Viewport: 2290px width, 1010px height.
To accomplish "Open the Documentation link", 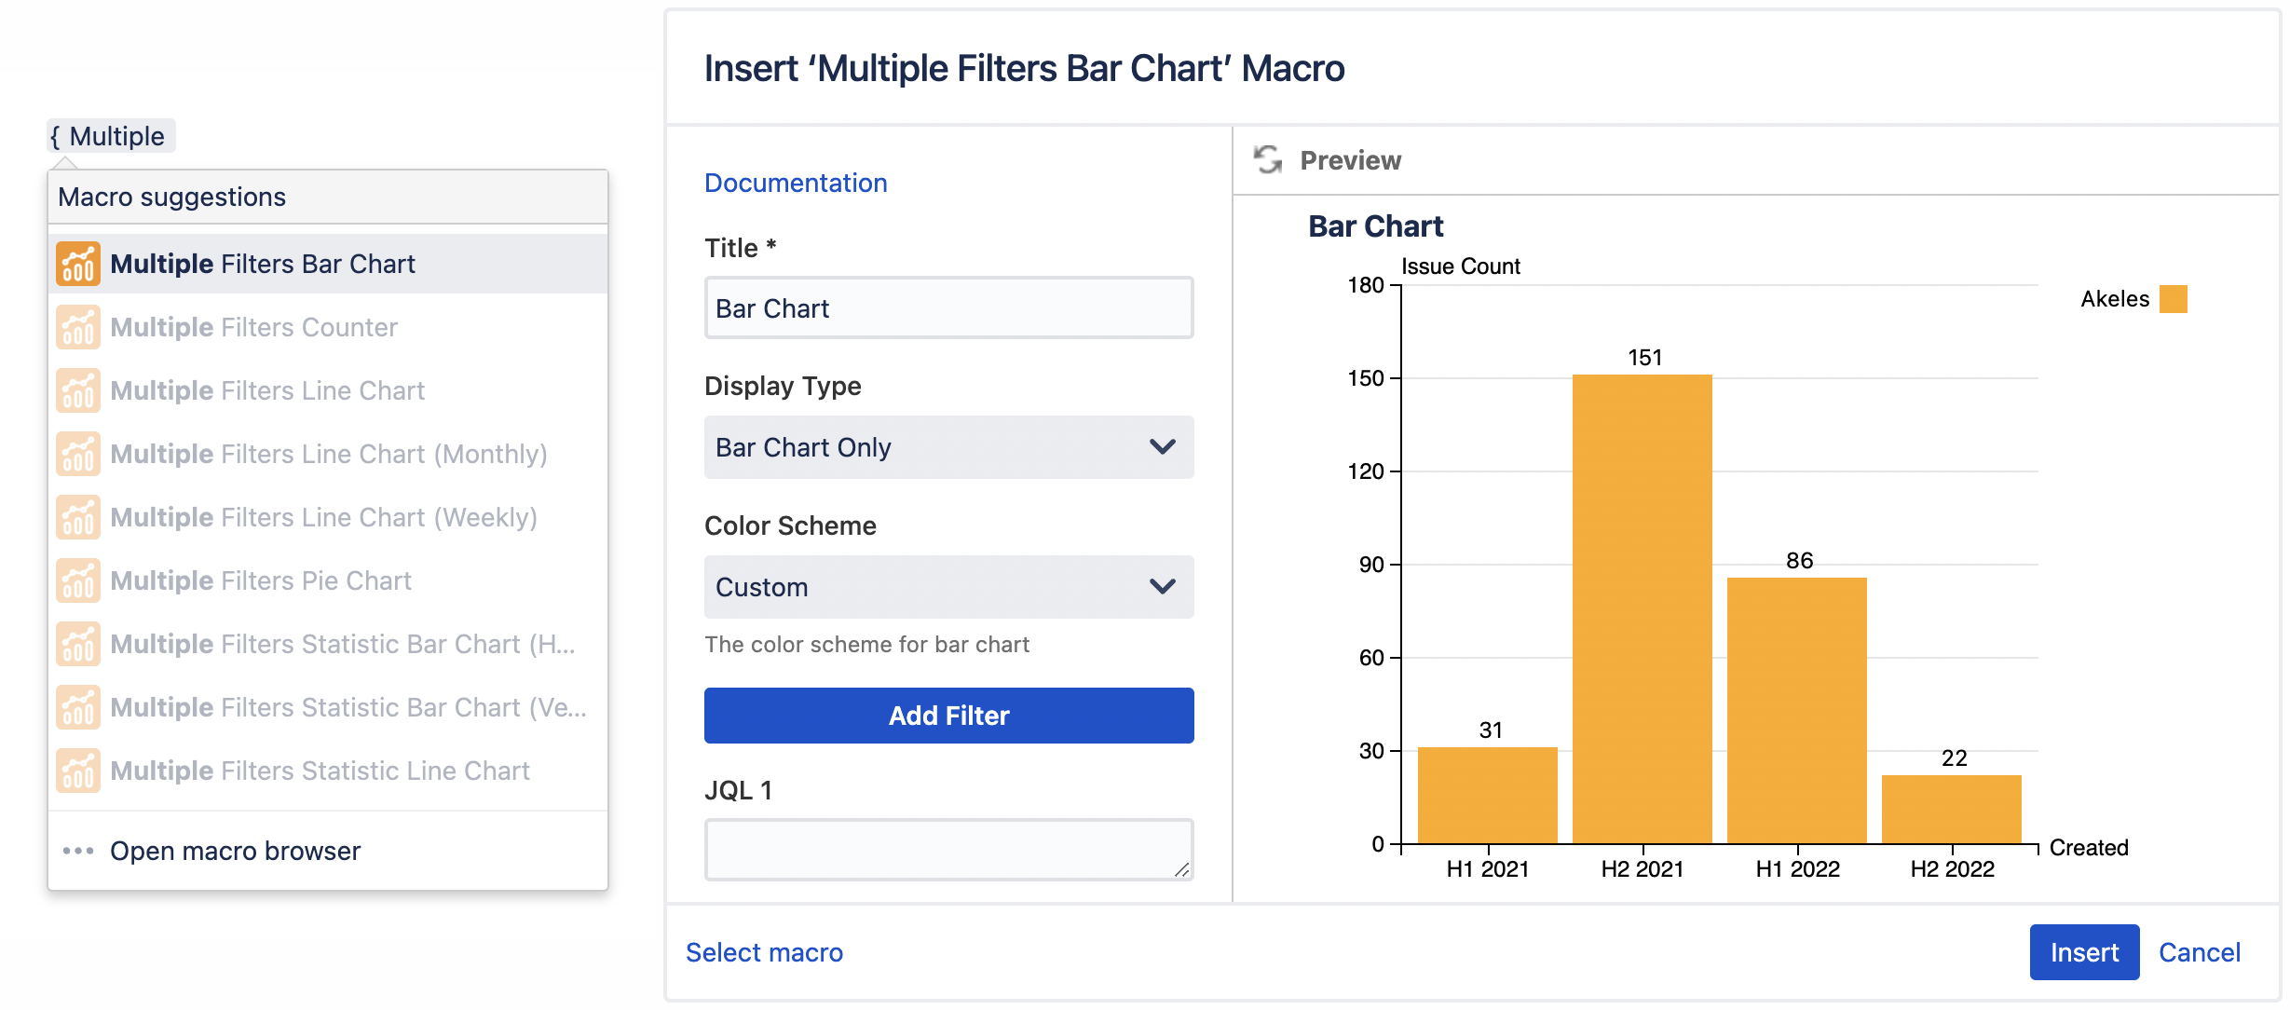I will pos(796,182).
